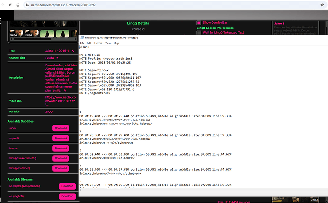Download the heprea subtitles

coord(61,148)
